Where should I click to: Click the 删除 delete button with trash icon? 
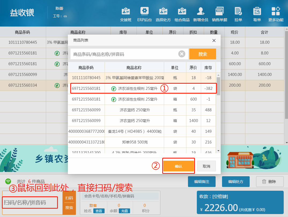pyautogui.click(x=270, y=182)
